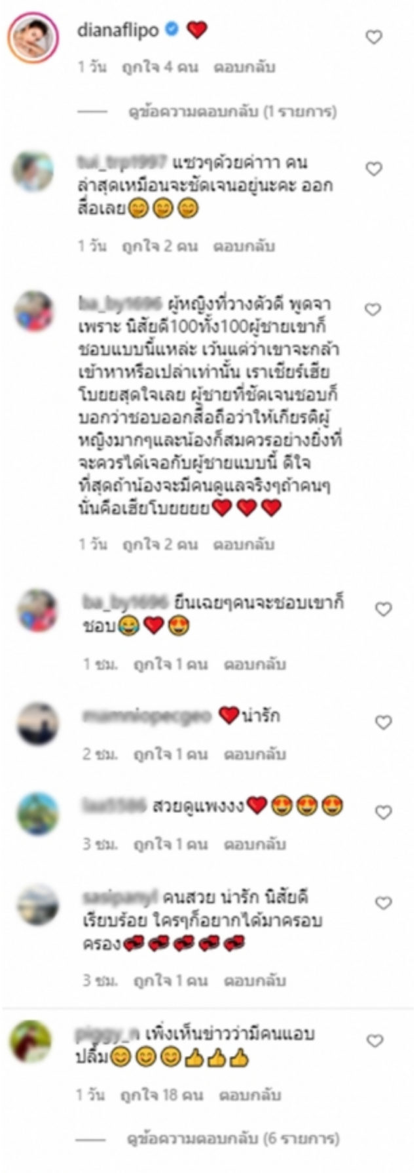Reply to the น่ารัก comment
Screen dimensions: 419x1173
click(x=255, y=754)
